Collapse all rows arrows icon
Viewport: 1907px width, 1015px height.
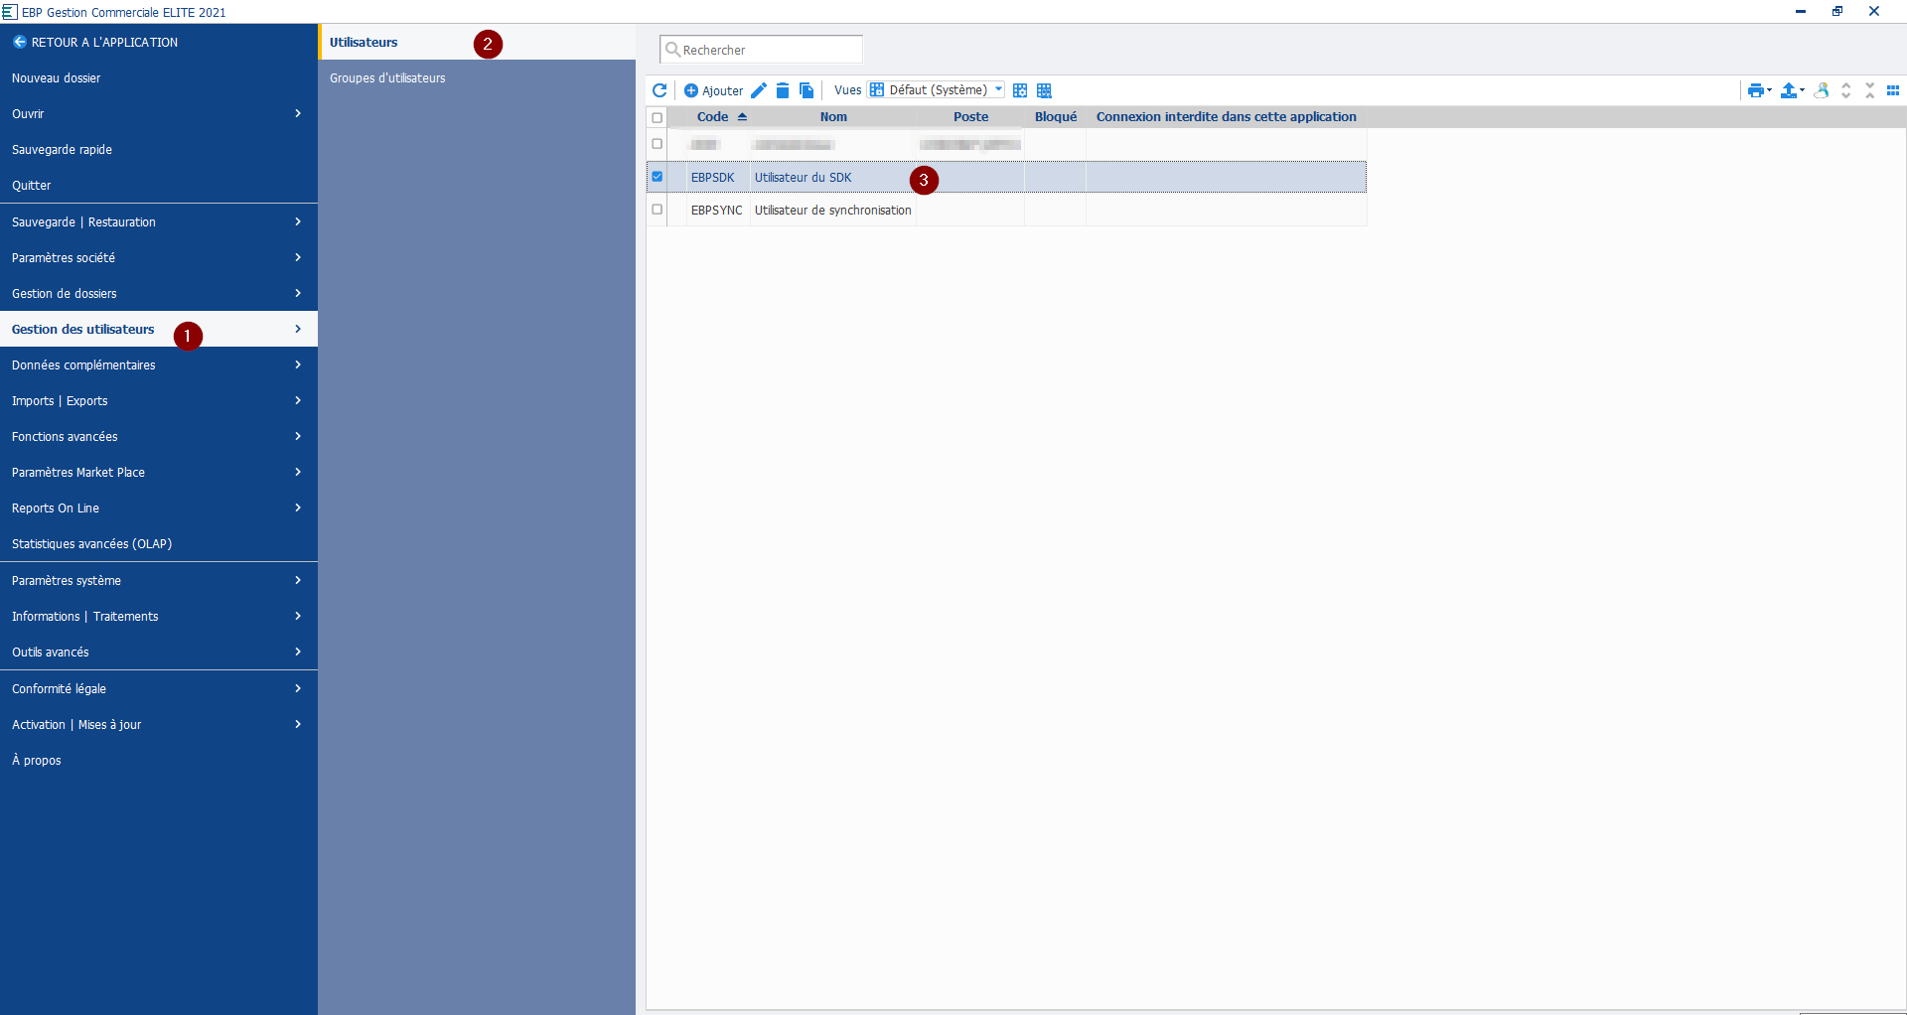[x=1870, y=90]
